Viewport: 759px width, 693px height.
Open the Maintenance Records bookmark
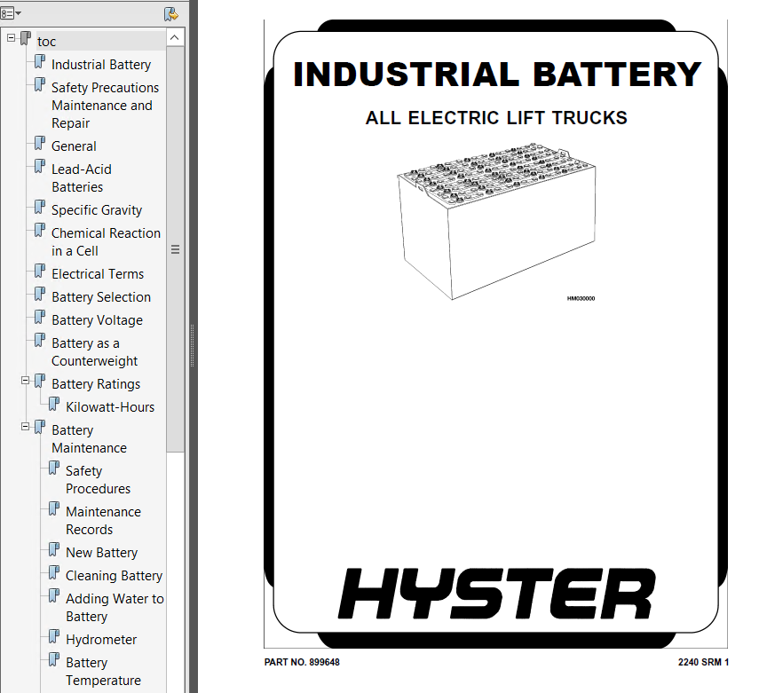[104, 520]
